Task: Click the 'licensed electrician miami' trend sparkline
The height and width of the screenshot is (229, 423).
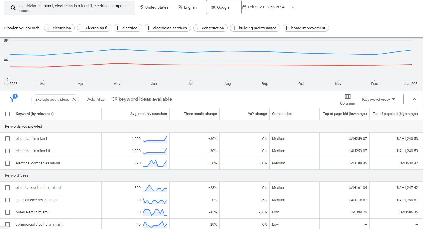Action: 155,200
